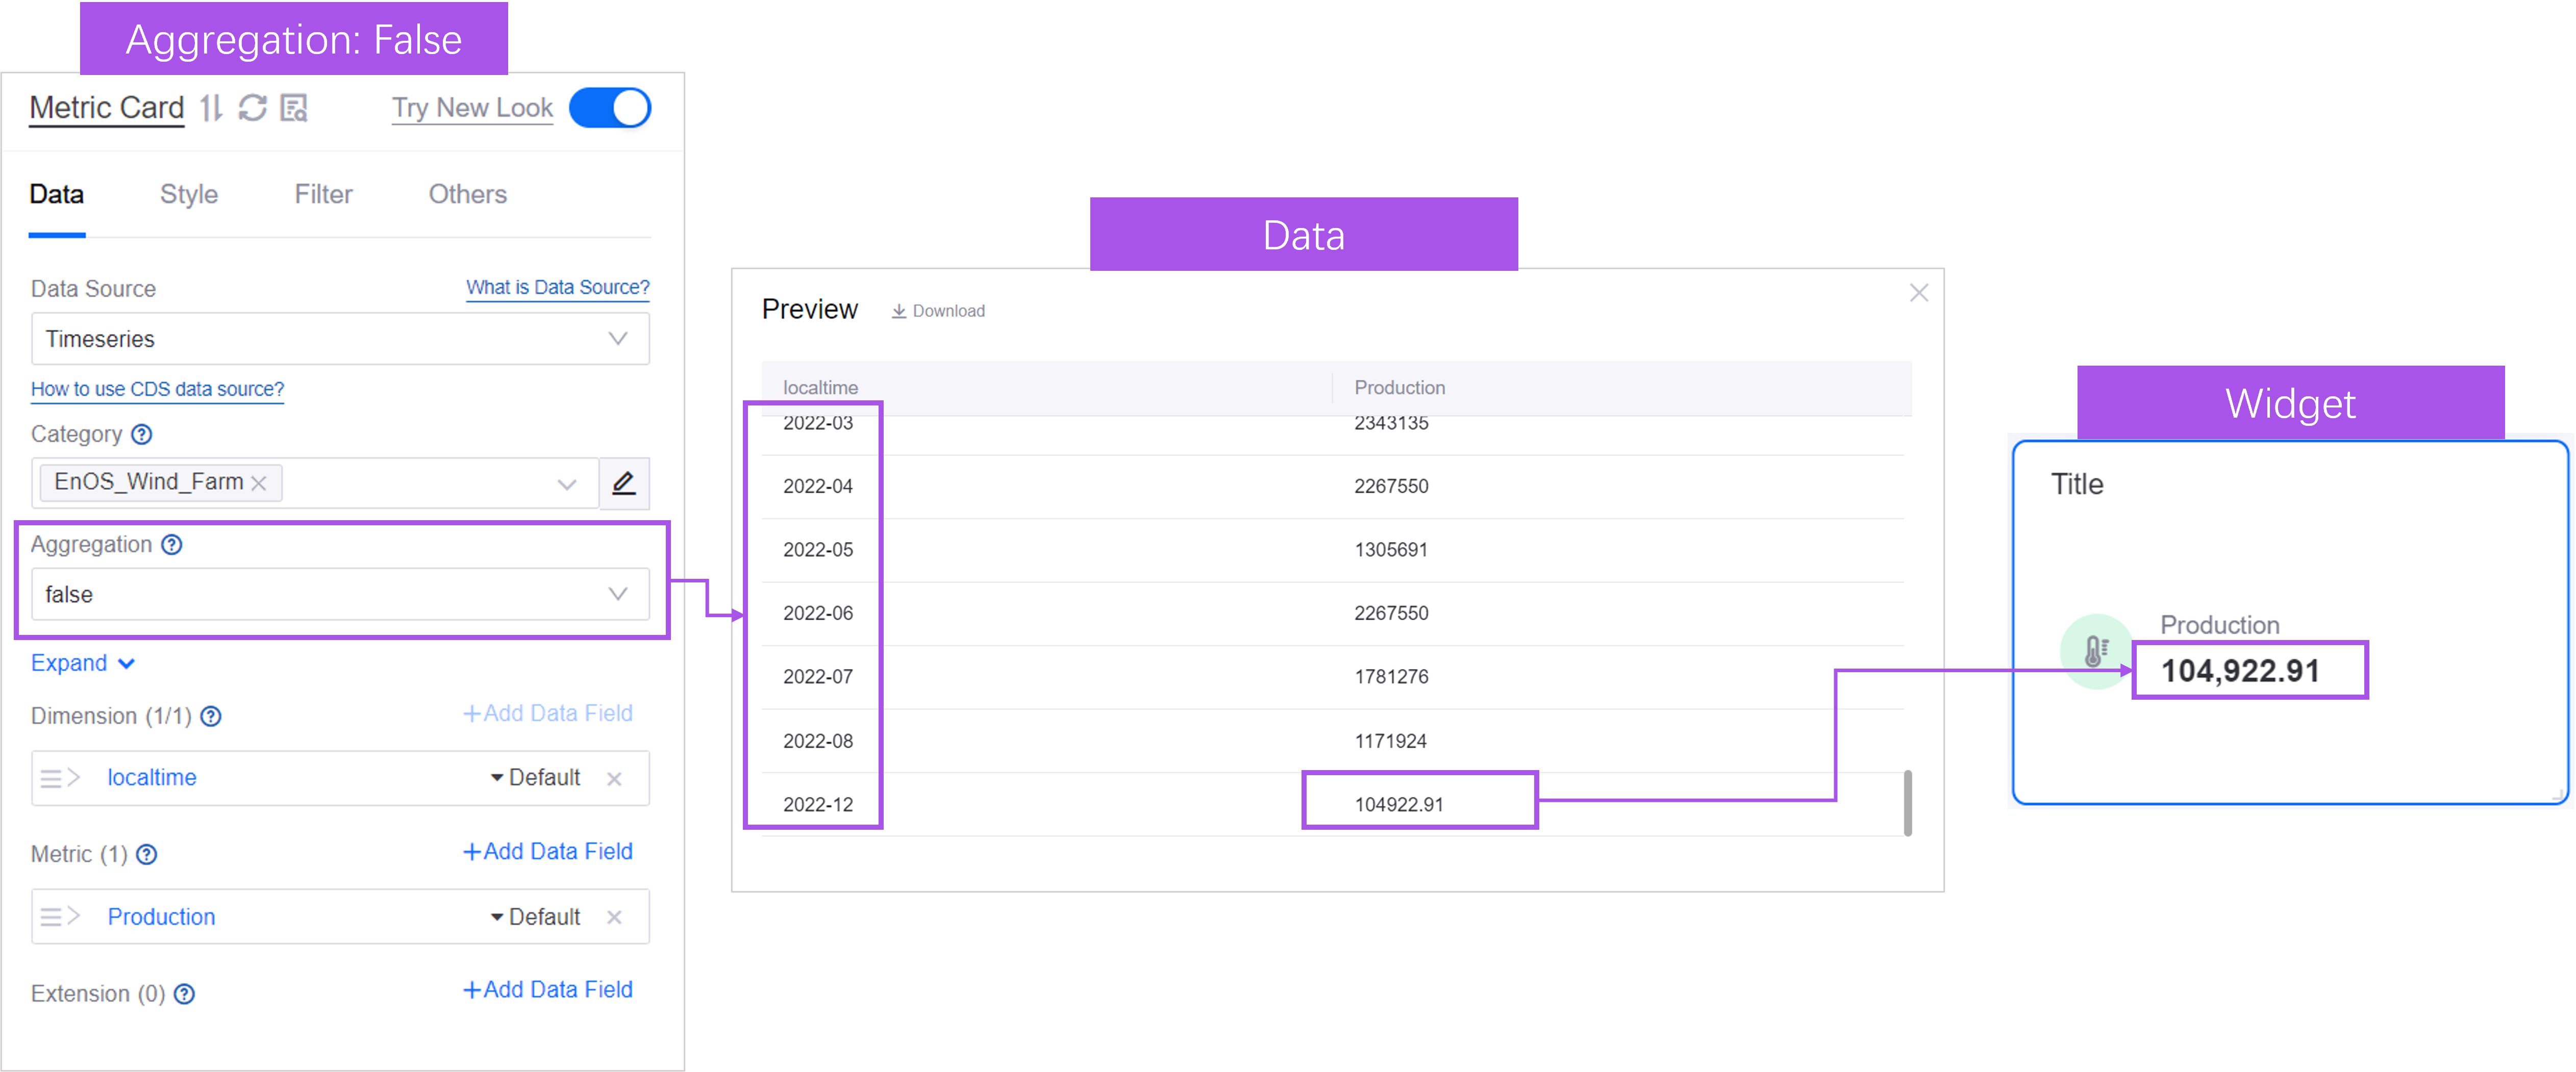The width and height of the screenshot is (2576, 1072).
Task: Open the Default dropdown for localtime
Action: pyautogui.click(x=535, y=778)
